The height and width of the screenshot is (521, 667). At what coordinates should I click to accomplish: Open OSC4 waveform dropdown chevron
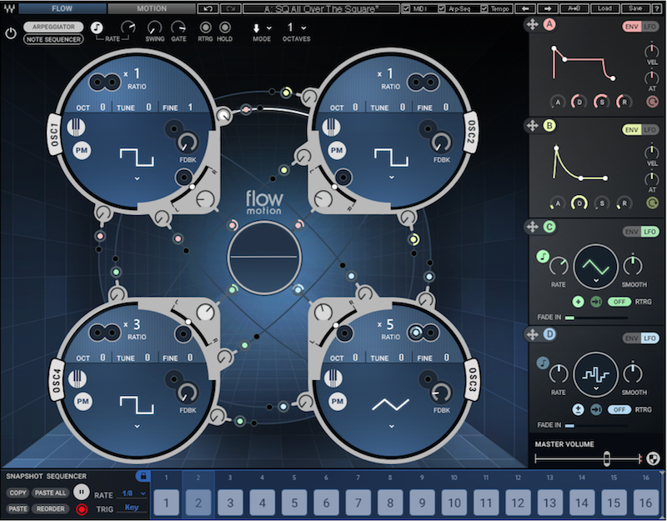[137, 426]
